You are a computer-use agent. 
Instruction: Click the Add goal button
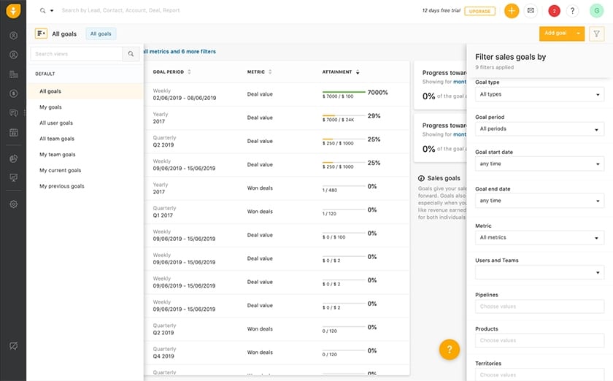click(555, 34)
